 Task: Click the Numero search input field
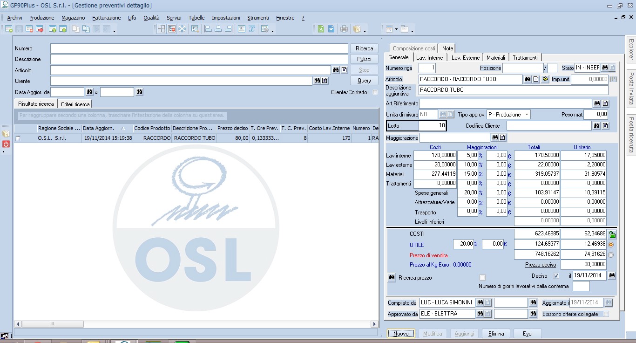tap(199, 48)
